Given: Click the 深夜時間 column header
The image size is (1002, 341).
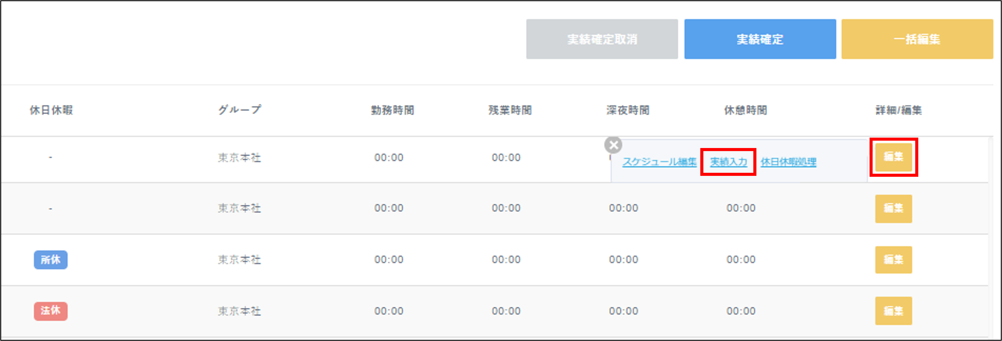Looking at the screenshot, I should tap(627, 110).
